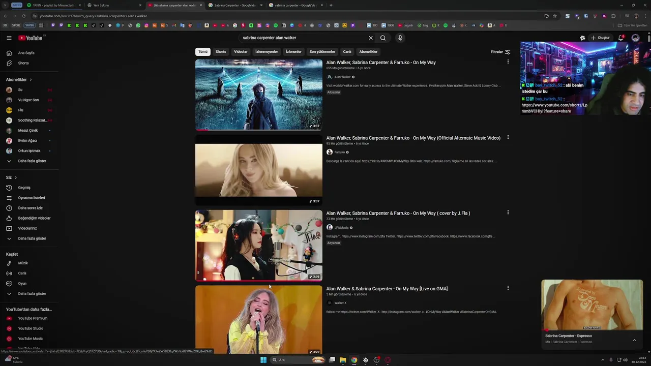
Task: Open Evrim Ağacı channel subscription
Action: [x=28, y=141]
